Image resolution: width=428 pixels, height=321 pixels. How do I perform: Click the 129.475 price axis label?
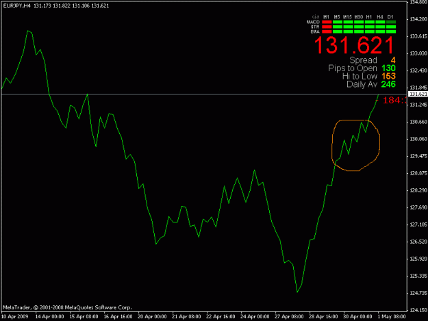point(418,156)
